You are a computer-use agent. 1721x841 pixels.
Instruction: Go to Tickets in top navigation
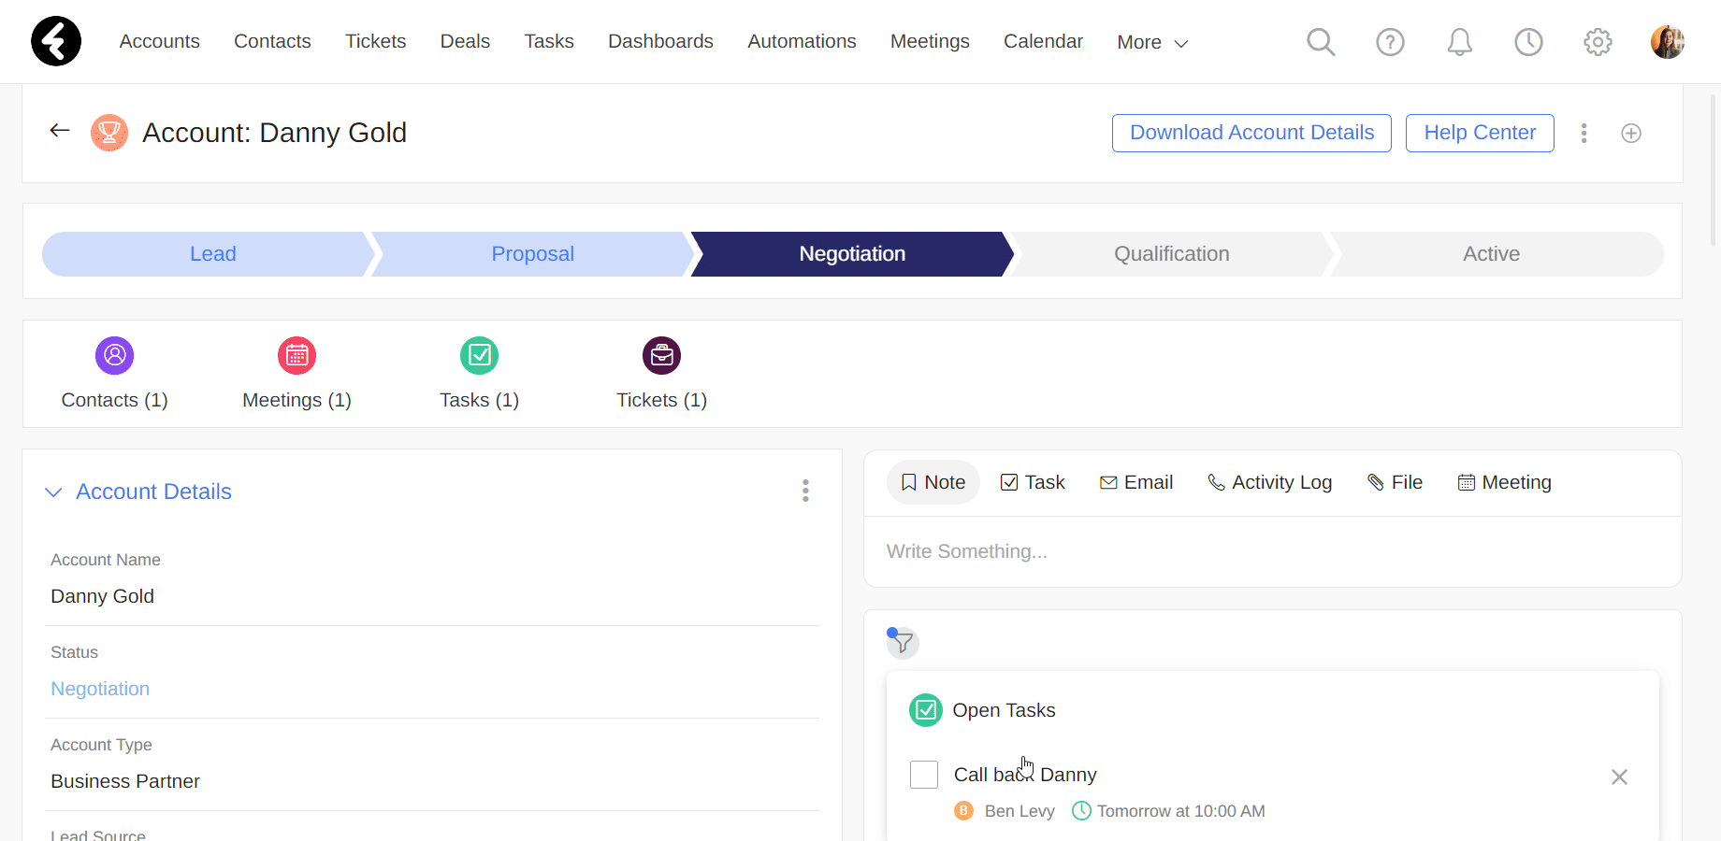click(x=376, y=41)
